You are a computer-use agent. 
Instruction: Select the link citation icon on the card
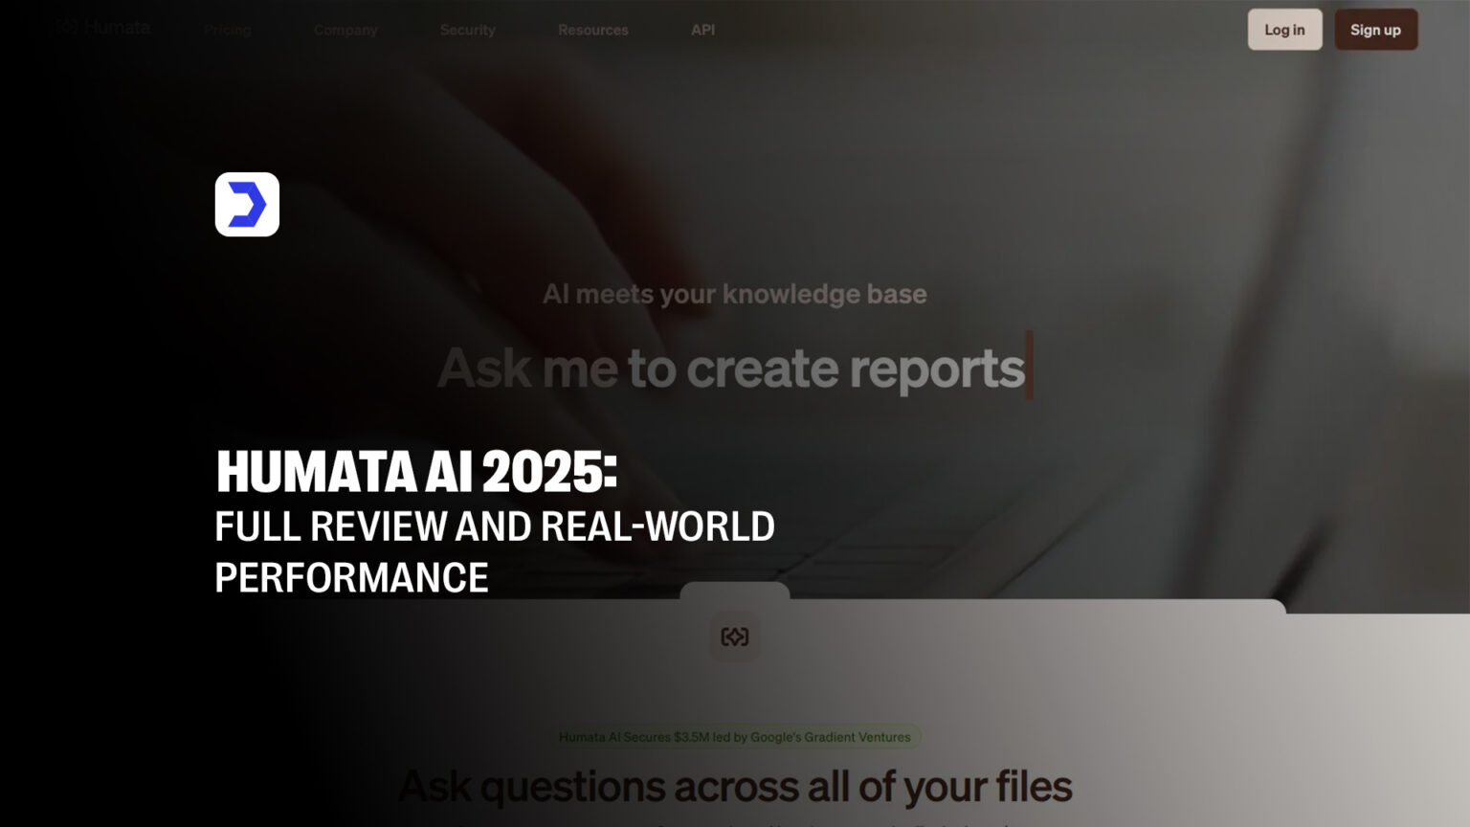click(x=735, y=637)
